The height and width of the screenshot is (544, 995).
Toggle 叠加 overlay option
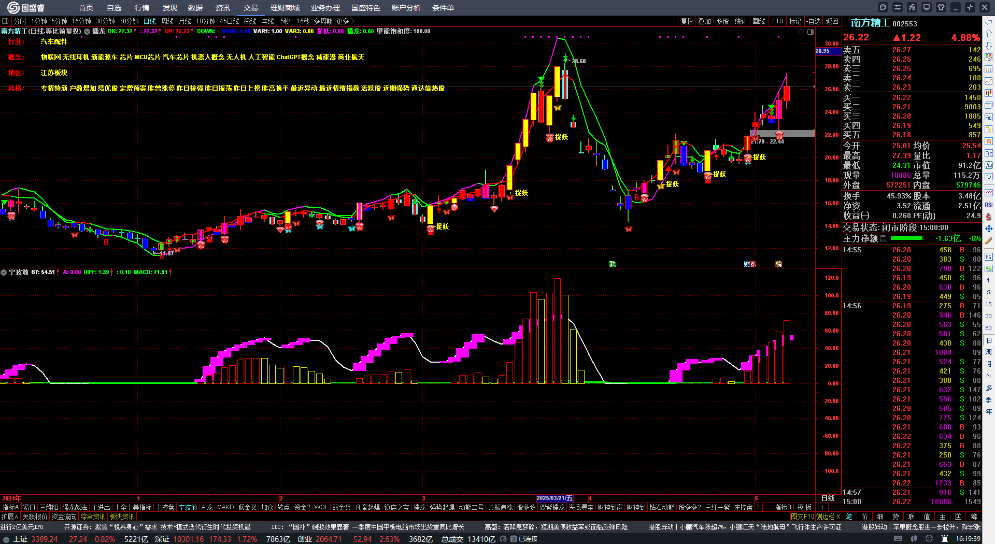tap(704, 21)
